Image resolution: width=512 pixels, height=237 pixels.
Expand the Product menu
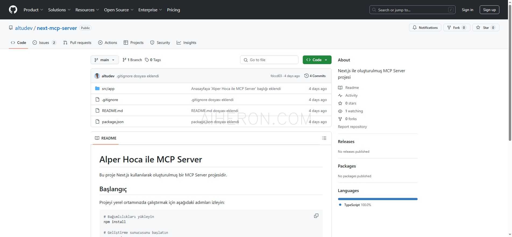[33, 10]
